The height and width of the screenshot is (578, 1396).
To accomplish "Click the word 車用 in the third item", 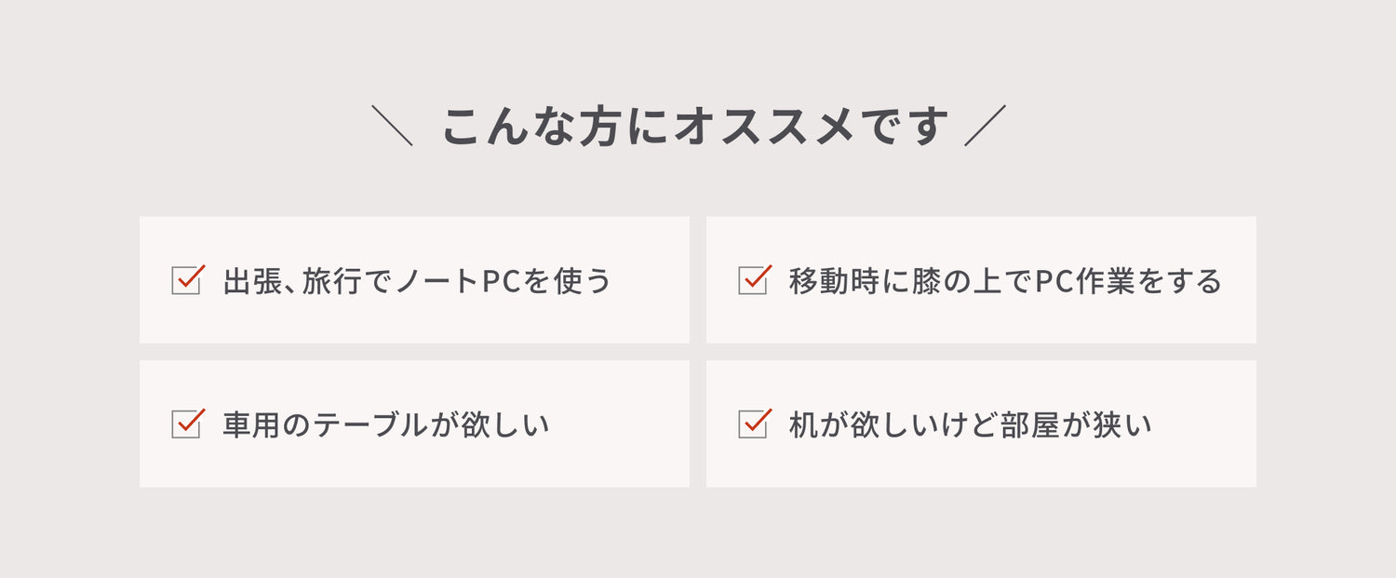I will [251, 424].
